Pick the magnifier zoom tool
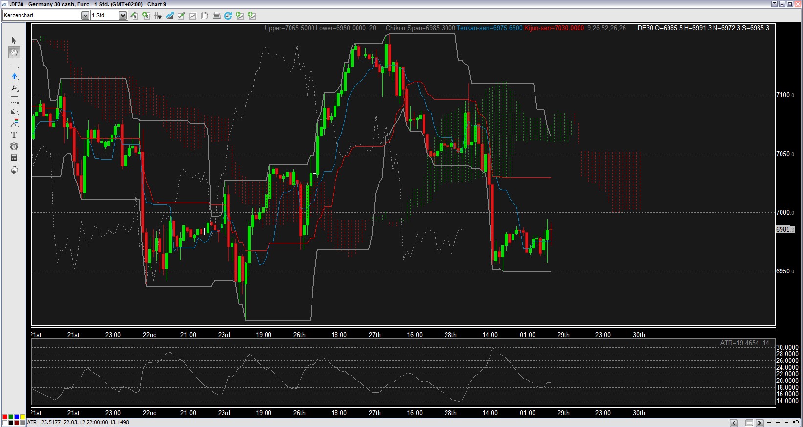The width and height of the screenshot is (803, 427). point(14,88)
